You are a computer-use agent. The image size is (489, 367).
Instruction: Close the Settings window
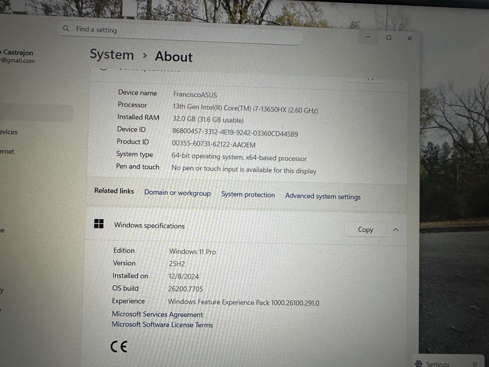pos(410,38)
